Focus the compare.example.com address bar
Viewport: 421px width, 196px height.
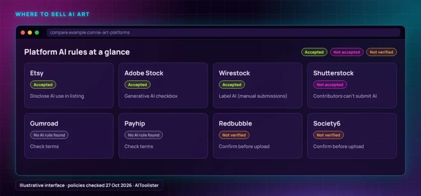(223, 33)
